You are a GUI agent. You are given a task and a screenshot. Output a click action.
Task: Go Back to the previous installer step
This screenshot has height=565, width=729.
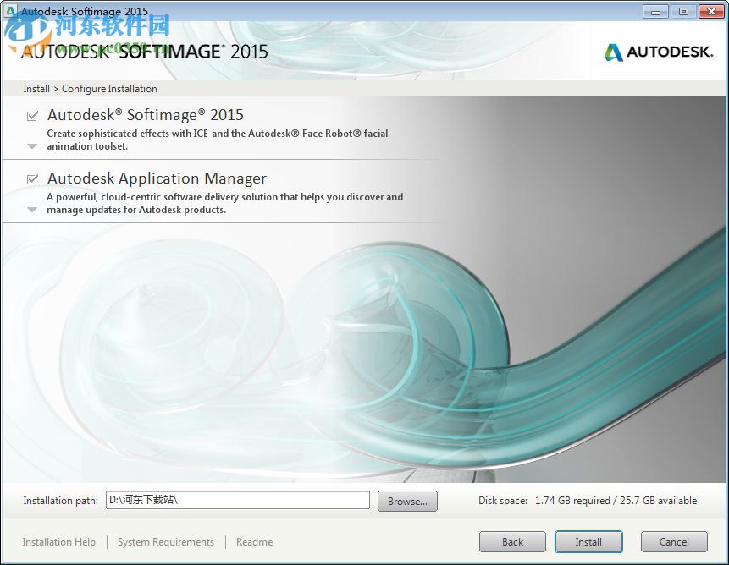coord(512,541)
